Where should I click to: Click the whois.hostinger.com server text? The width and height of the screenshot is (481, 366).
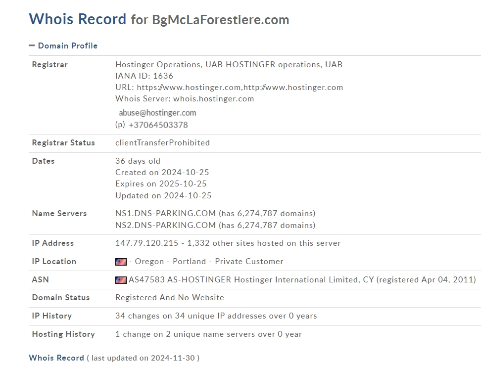click(213, 99)
